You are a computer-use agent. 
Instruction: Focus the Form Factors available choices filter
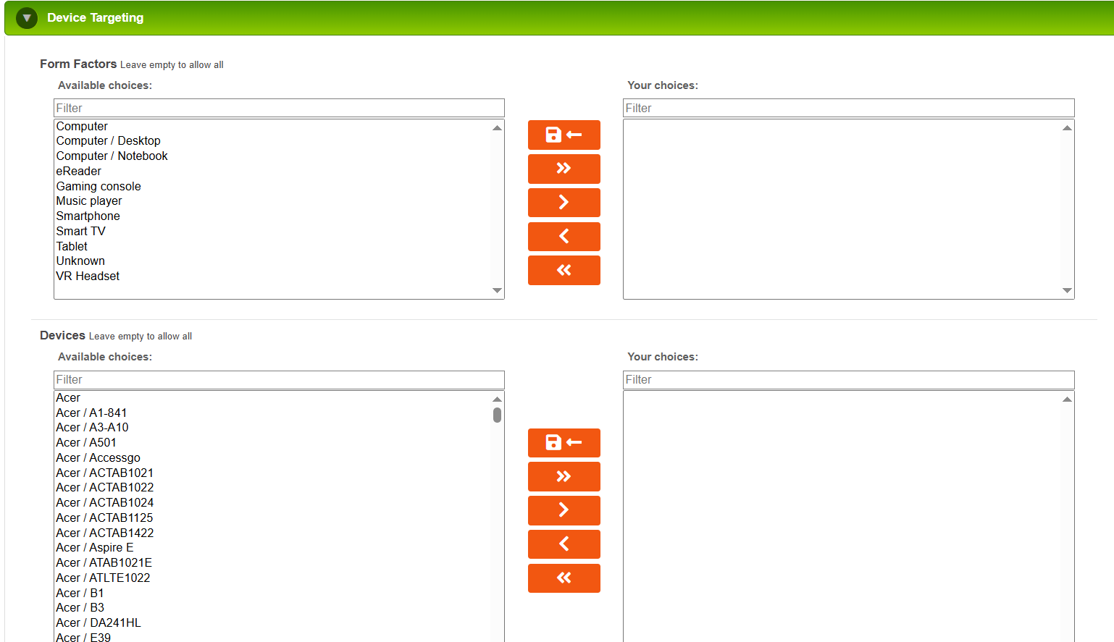[279, 108]
